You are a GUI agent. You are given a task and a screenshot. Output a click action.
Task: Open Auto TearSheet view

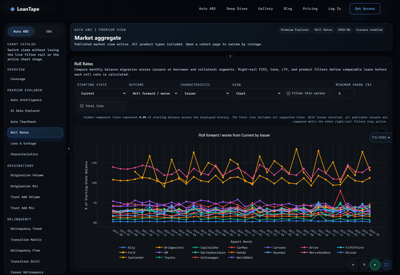pyautogui.click(x=35, y=122)
